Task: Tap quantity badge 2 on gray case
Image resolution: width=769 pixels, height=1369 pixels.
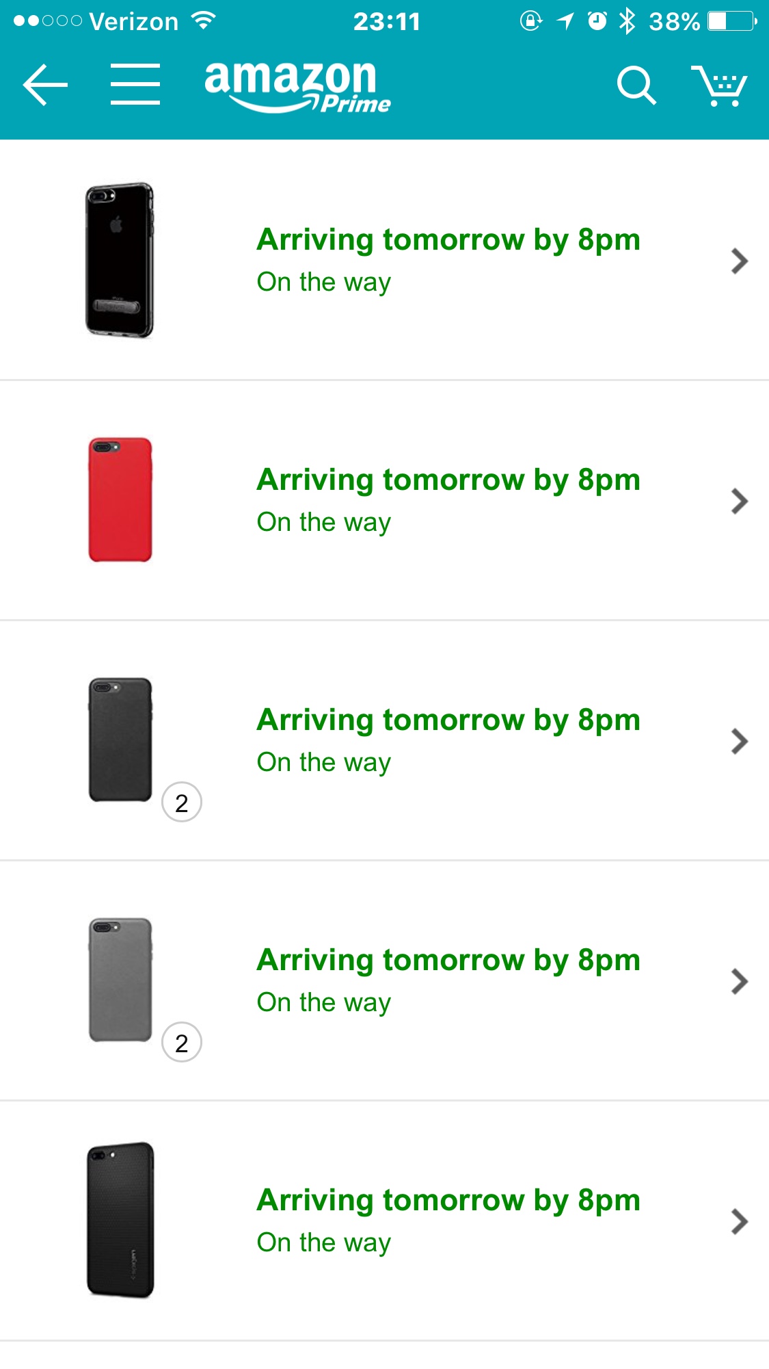Action: click(182, 1042)
